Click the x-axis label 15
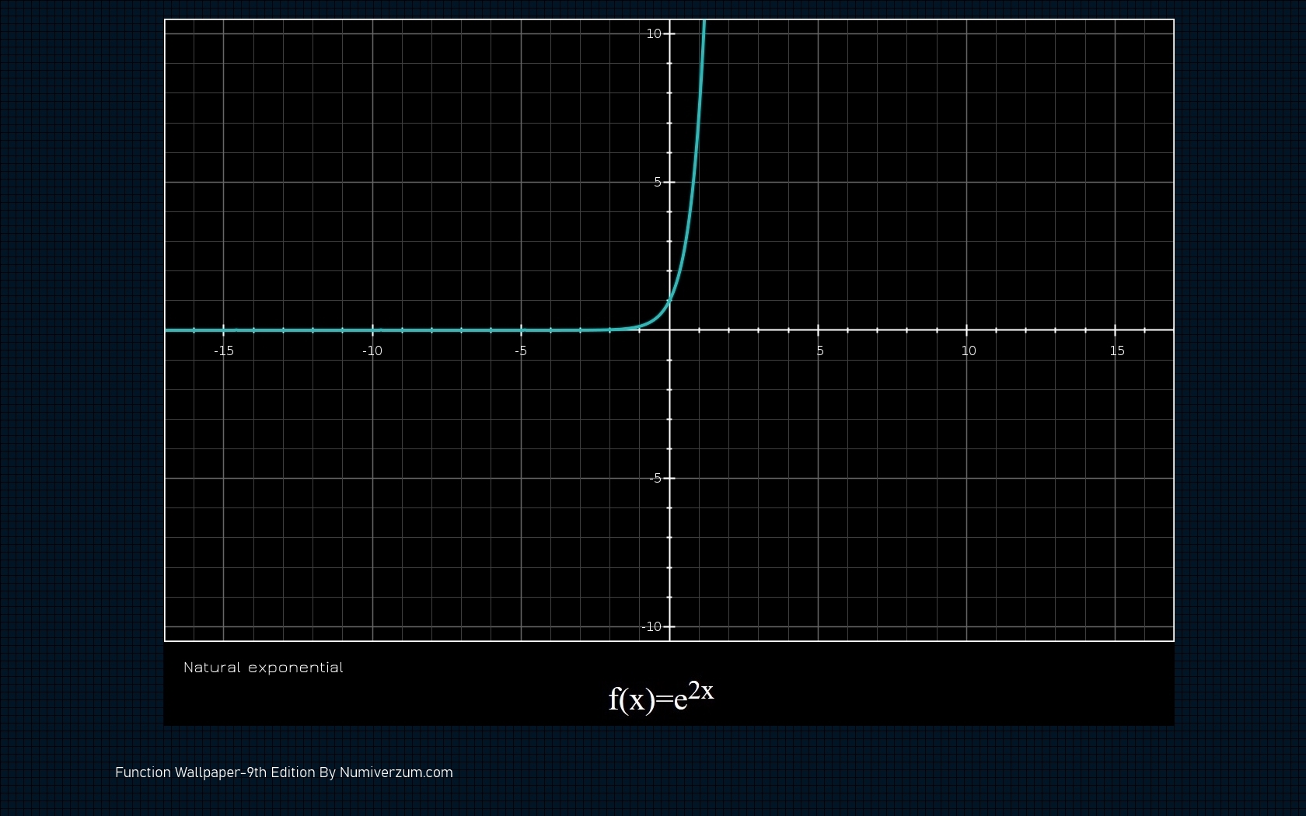The width and height of the screenshot is (1306, 816). [1117, 350]
